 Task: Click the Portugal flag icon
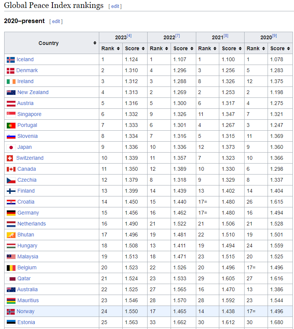tap(11, 125)
